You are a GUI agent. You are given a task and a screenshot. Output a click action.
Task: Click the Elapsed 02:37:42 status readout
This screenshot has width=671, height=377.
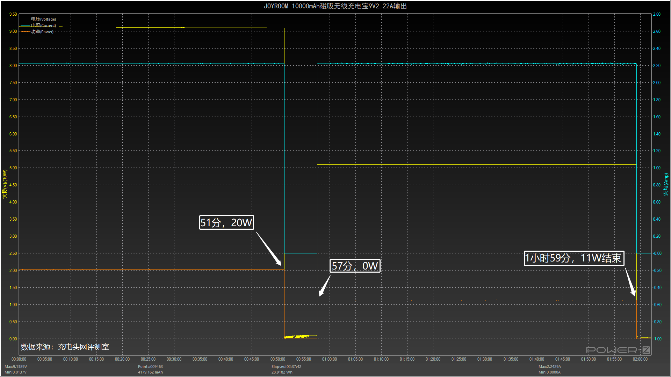[x=286, y=367]
